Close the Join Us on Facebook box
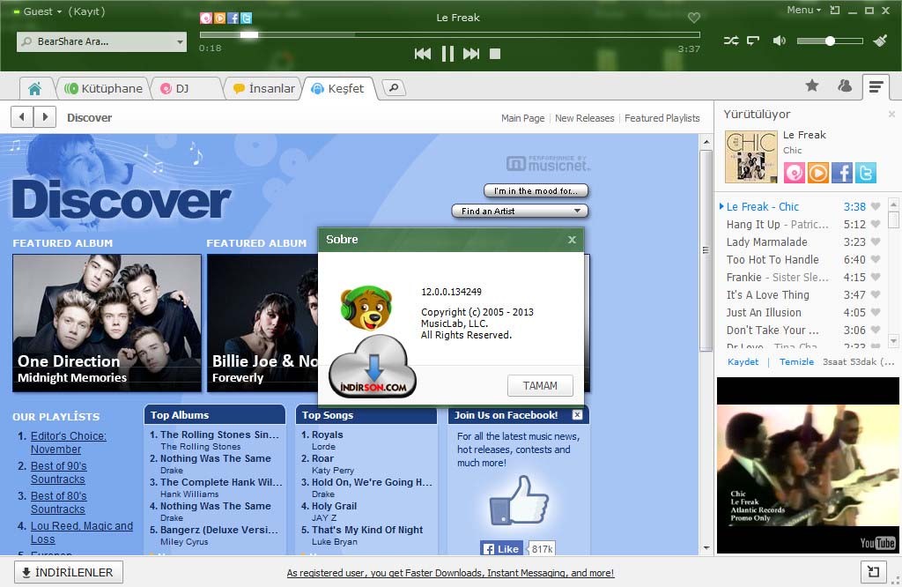 coord(577,415)
